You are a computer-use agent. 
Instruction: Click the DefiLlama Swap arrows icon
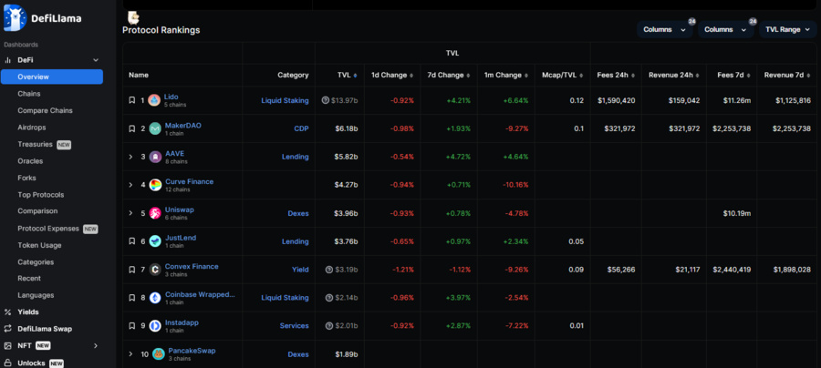coord(8,329)
